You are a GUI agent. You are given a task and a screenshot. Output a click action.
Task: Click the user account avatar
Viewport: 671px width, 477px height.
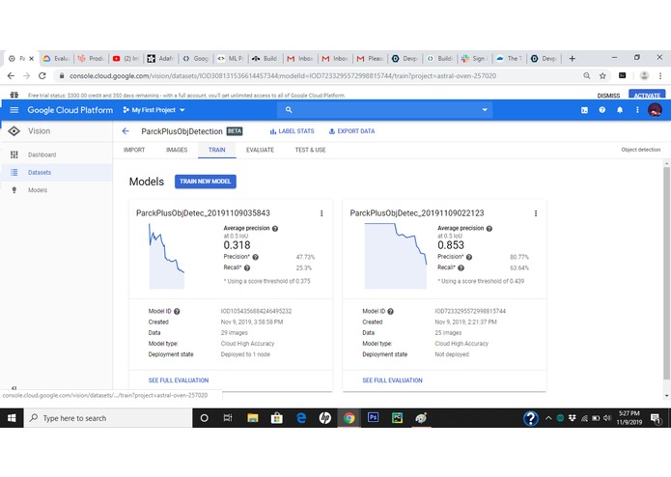point(655,110)
